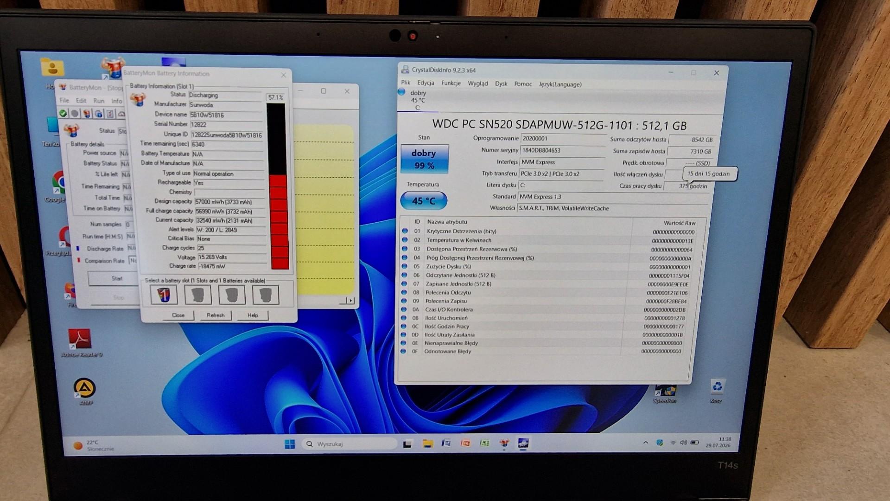The width and height of the screenshot is (890, 501).
Task: Open Windows Start menu
Action: coord(290,444)
